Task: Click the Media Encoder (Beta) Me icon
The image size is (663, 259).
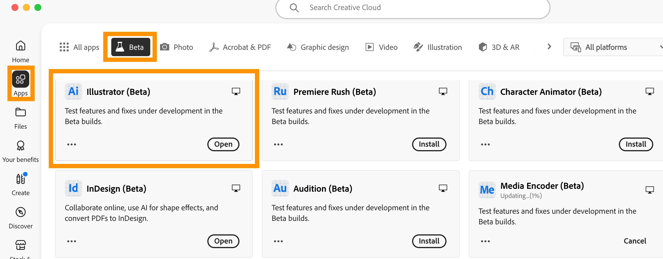Action: pos(487,190)
